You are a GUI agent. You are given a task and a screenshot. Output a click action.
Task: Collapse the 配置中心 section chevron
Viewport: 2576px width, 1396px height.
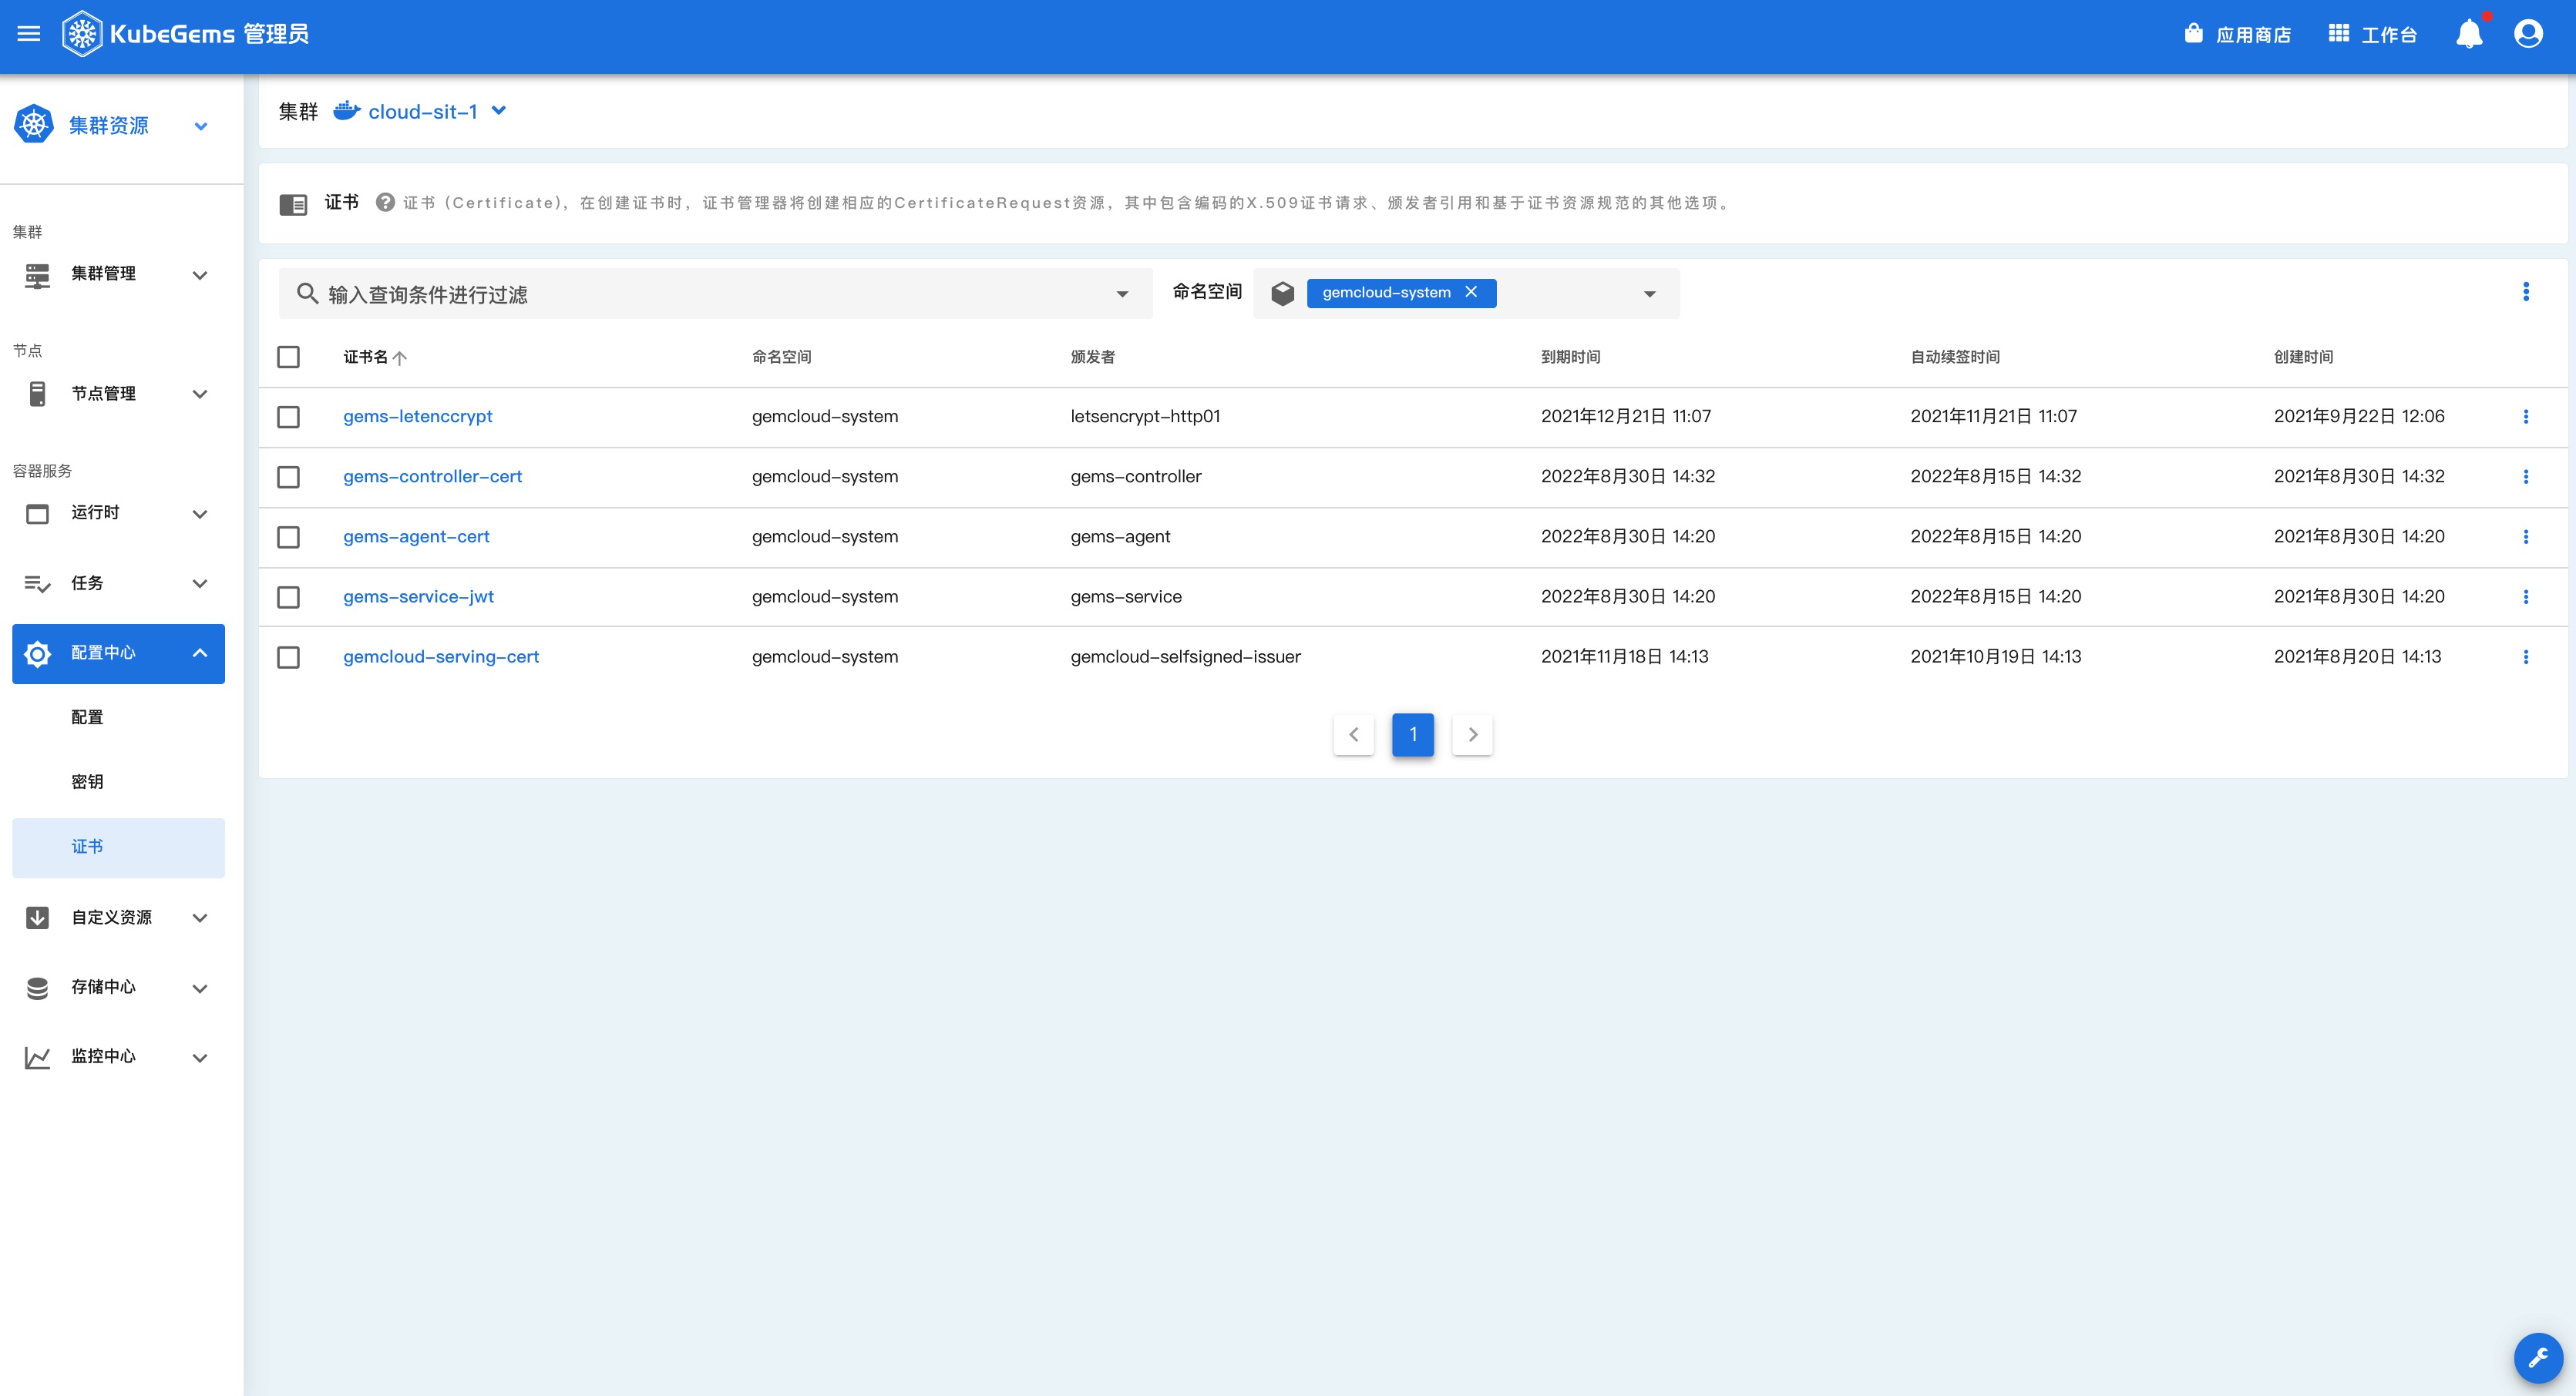[200, 653]
